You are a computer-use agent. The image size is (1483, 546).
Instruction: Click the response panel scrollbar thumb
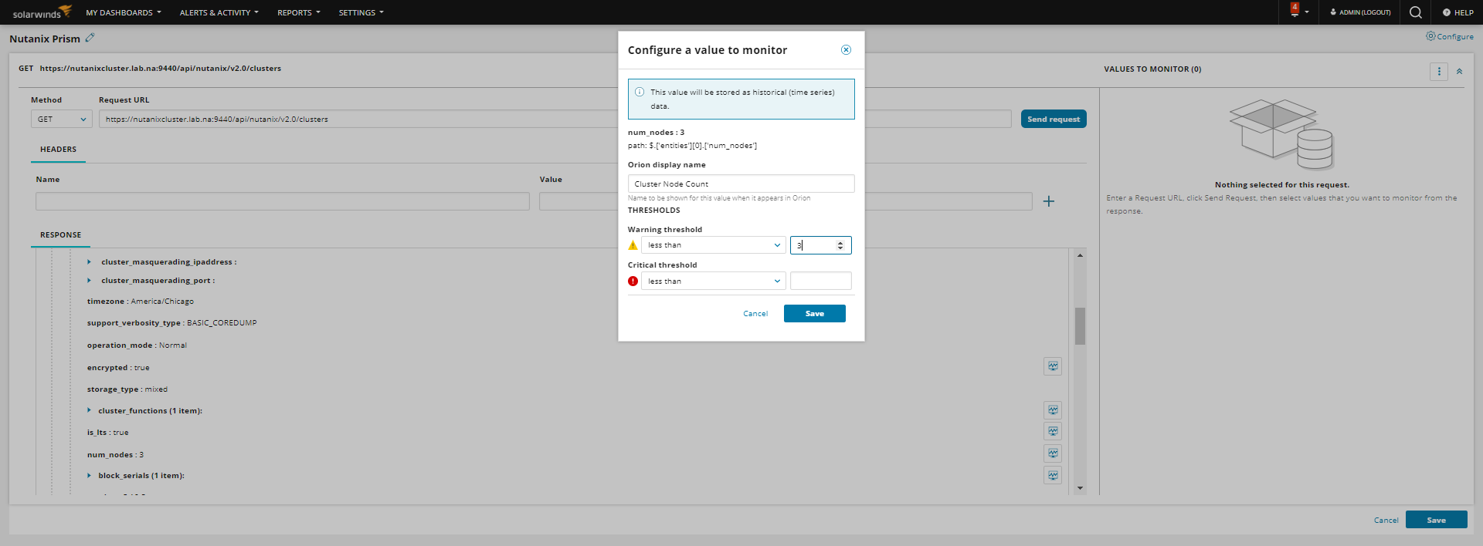(x=1080, y=326)
